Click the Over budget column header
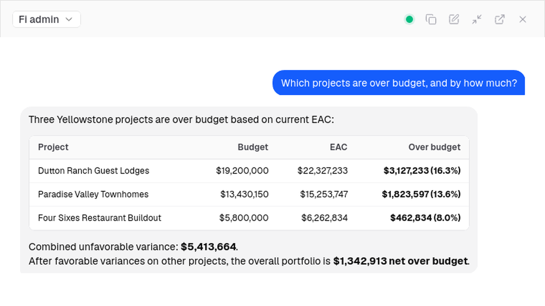 pyautogui.click(x=434, y=147)
